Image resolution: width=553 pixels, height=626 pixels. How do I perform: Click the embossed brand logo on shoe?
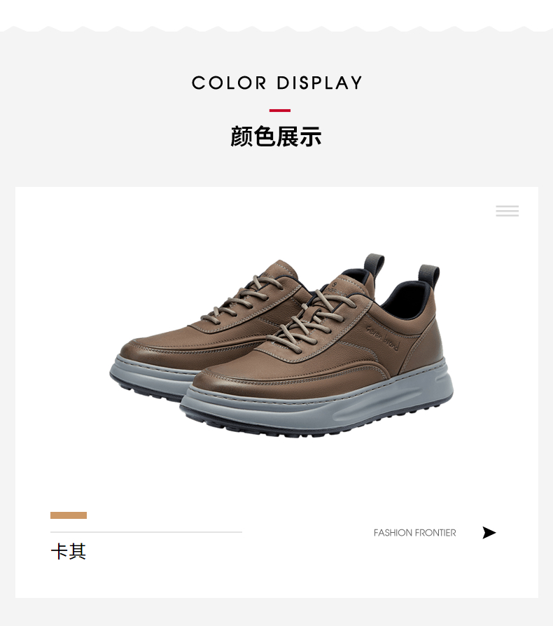tap(382, 338)
